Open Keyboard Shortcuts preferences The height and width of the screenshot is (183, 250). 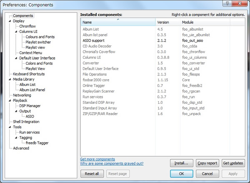coord(29,74)
